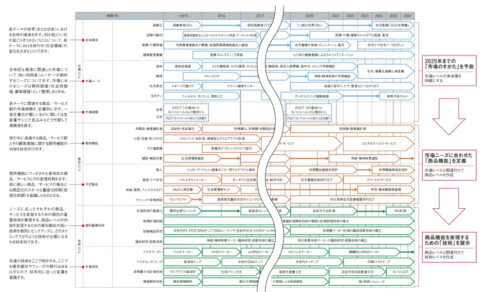Click the 2025 year header
The width and height of the screenshot is (487, 292).
click(393, 16)
